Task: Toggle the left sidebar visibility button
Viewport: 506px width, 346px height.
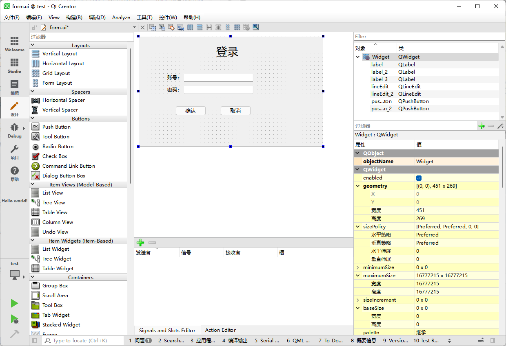Action: click(x=35, y=340)
